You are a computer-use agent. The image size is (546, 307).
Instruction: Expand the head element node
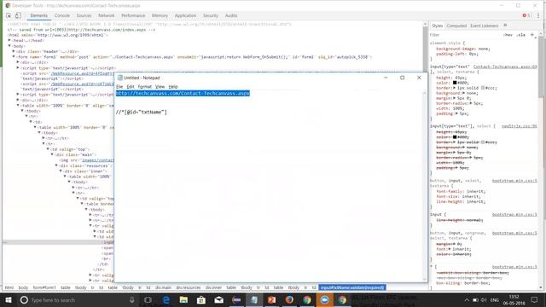coord(9,40)
